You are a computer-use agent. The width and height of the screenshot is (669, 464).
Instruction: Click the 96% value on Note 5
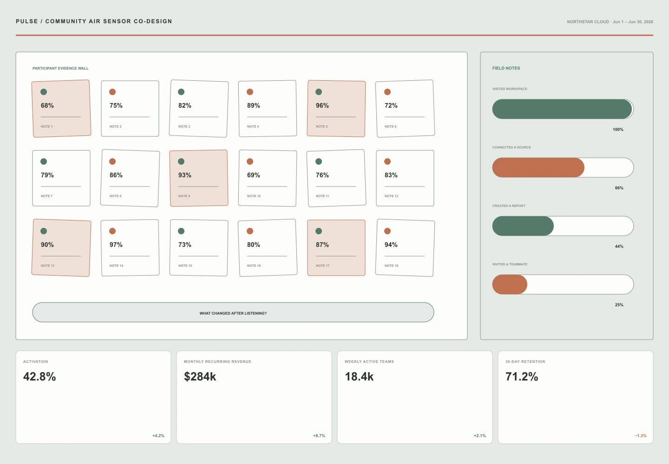tap(322, 106)
